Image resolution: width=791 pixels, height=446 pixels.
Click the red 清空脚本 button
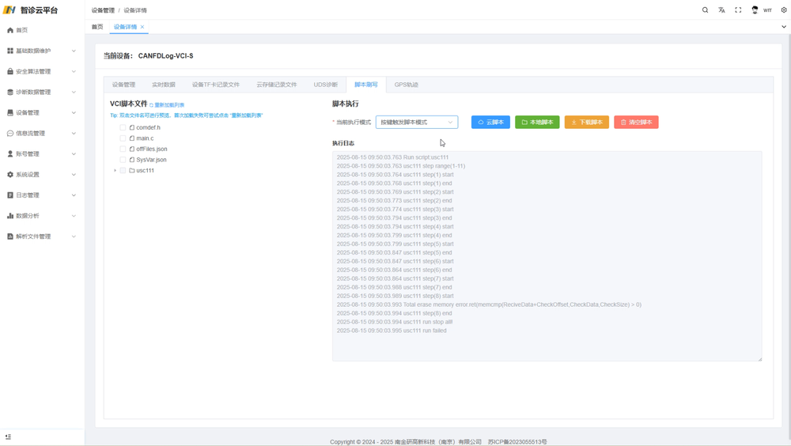pos(636,123)
